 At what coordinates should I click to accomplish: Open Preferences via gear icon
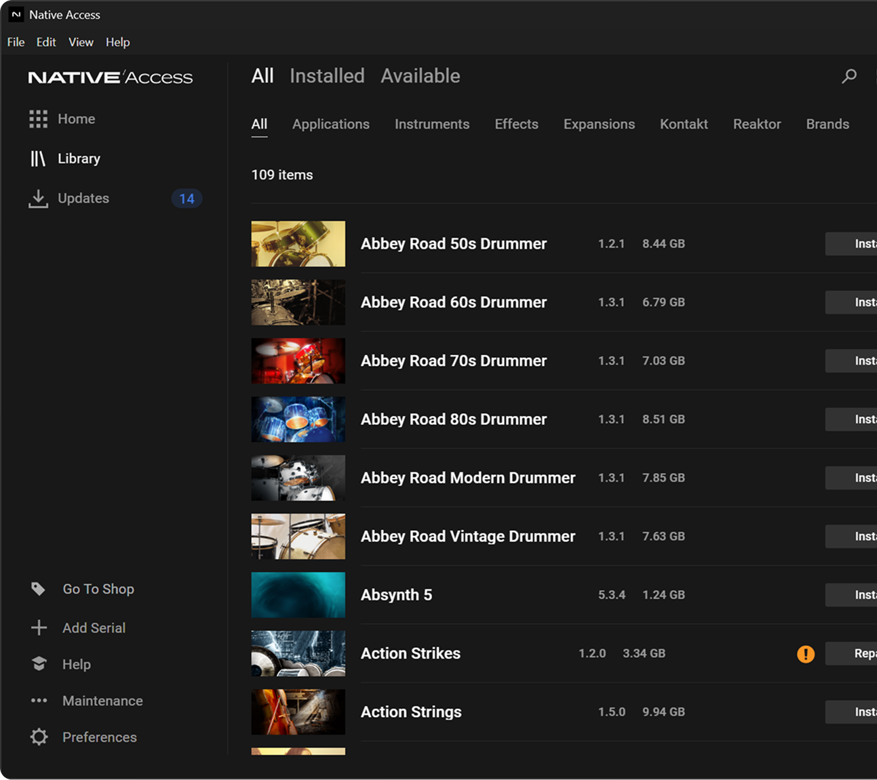(39, 737)
